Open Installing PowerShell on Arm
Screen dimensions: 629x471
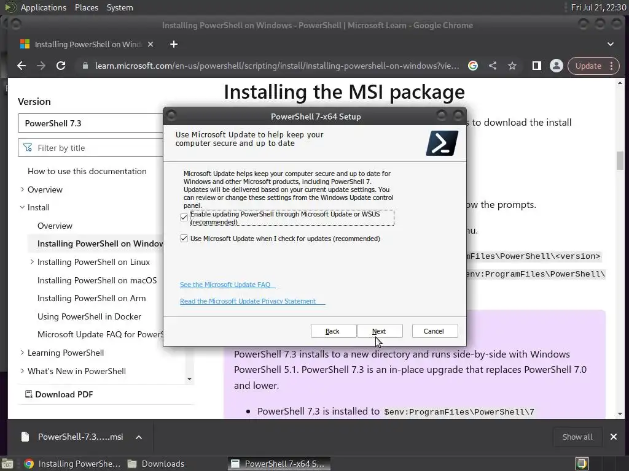pyautogui.click(x=92, y=298)
